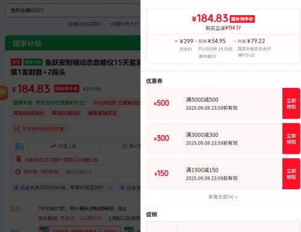Click the green 国家补贴 banner
Viewport: 301px width, 232px height.
[x=73, y=43]
